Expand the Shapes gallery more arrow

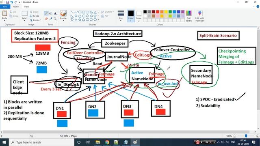coord(99,20)
